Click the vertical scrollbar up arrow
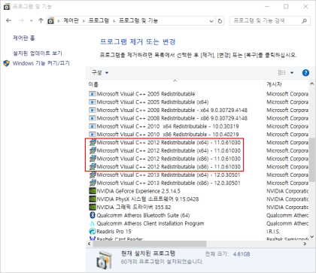 click(x=312, y=83)
